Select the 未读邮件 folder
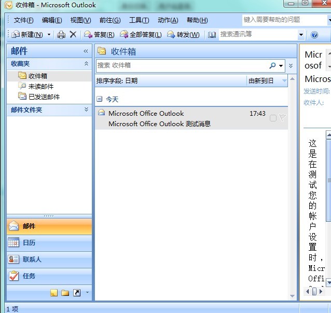The image size is (331, 313). [40, 86]
